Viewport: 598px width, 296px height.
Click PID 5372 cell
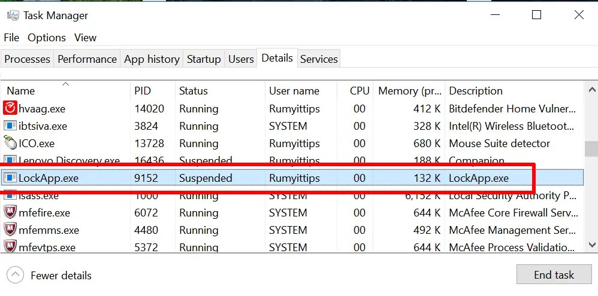[146, 248]
